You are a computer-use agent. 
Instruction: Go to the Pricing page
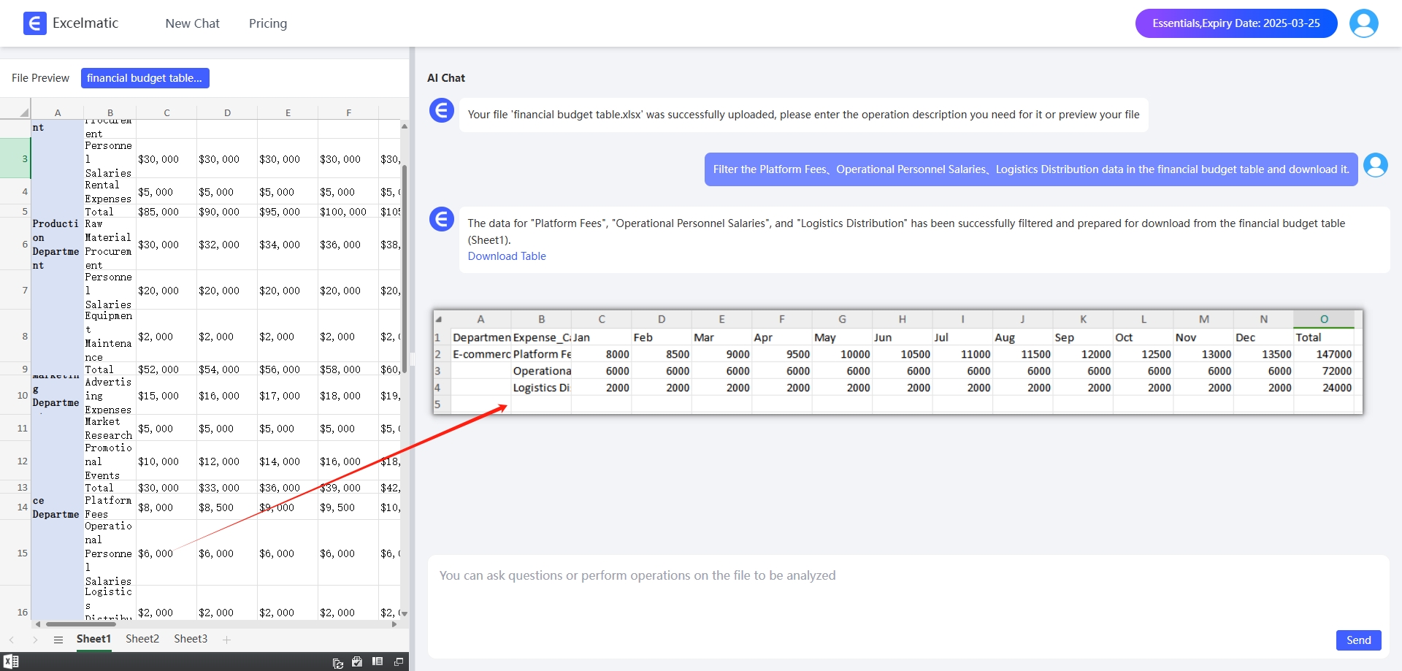click(268, 23)
